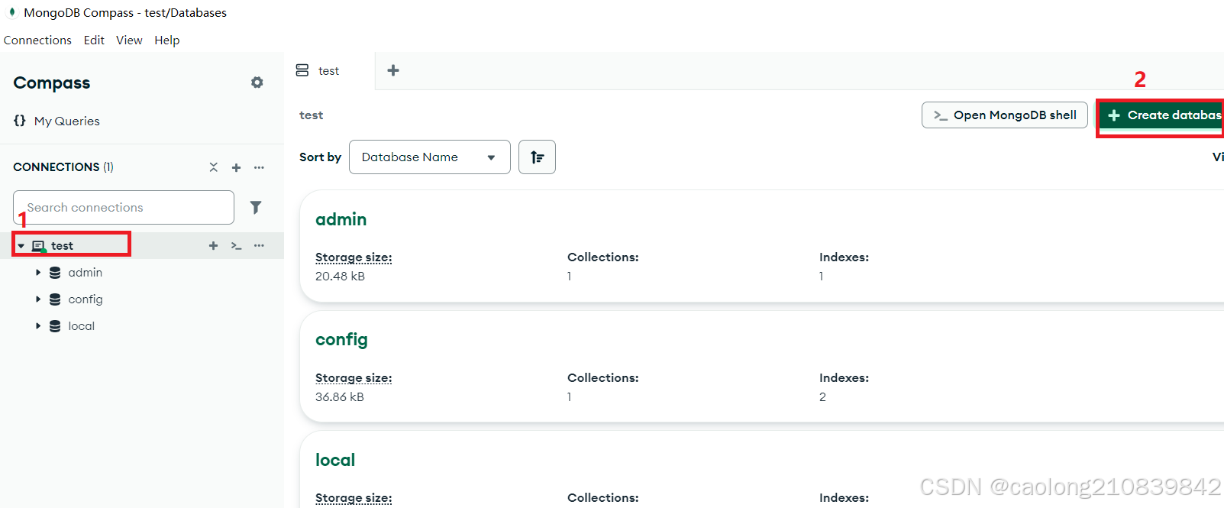Click the MongoDB leaf logo in title bar
This screenshot has height=508, width=1224.
pyautogui.click(x=11, y=12)
